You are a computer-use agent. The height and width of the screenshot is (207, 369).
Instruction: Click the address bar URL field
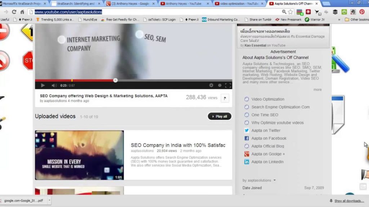(155, 12)
